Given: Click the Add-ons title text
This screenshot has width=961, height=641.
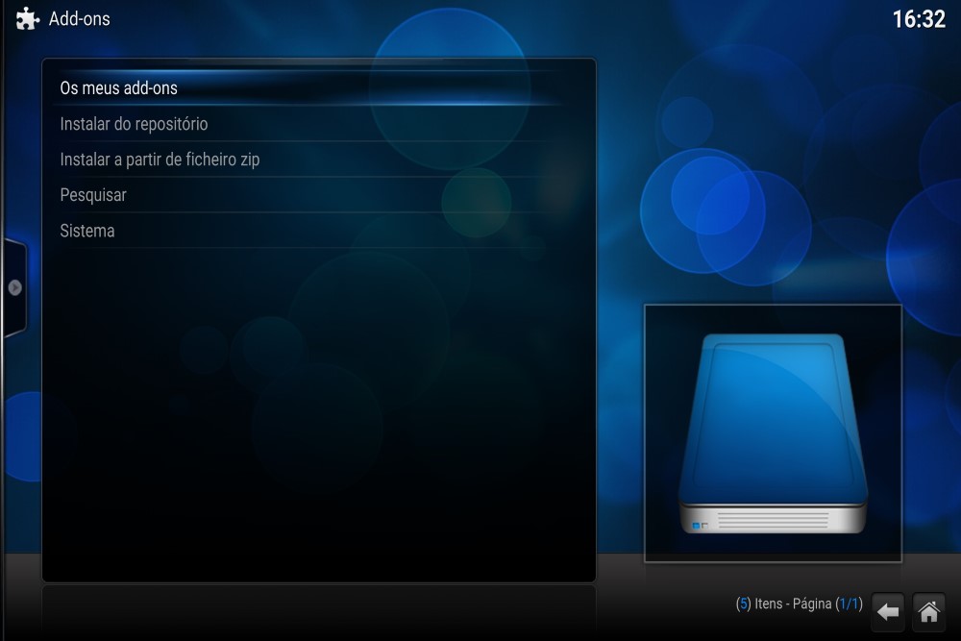Looking at the screenshot, I should coord(80,19).
